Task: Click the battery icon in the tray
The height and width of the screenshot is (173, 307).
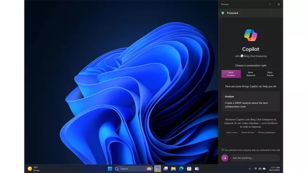Action: [x=264, y=169]
